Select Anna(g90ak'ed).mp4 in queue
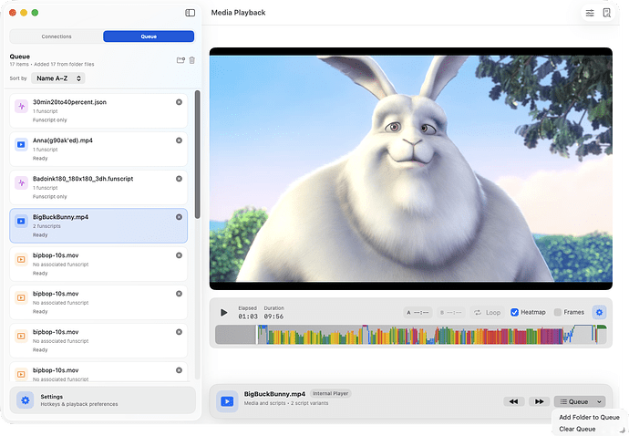 (x=98, y=149)
